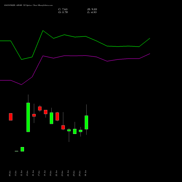Click the purple lower band line

(75, 56)
